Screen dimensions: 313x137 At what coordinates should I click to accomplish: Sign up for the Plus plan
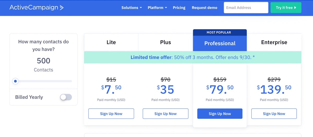(x=165, y=114)
